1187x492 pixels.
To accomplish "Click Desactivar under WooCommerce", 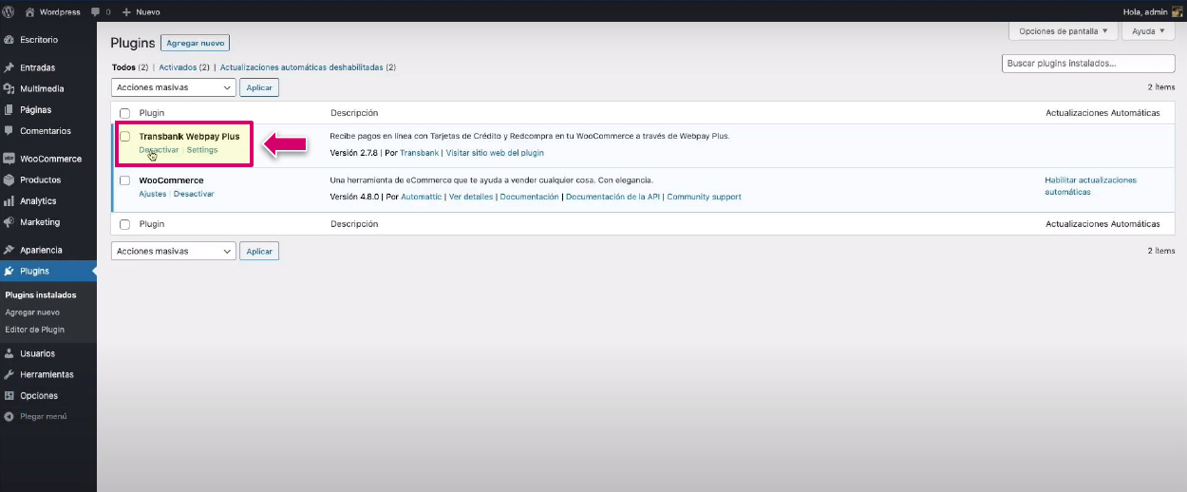I will [x=194, y=194].
